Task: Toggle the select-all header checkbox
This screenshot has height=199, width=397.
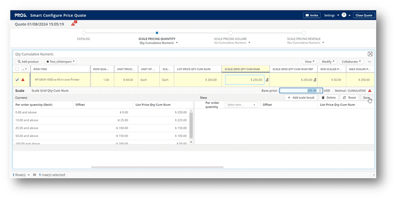Action: (x=17, y=69)
